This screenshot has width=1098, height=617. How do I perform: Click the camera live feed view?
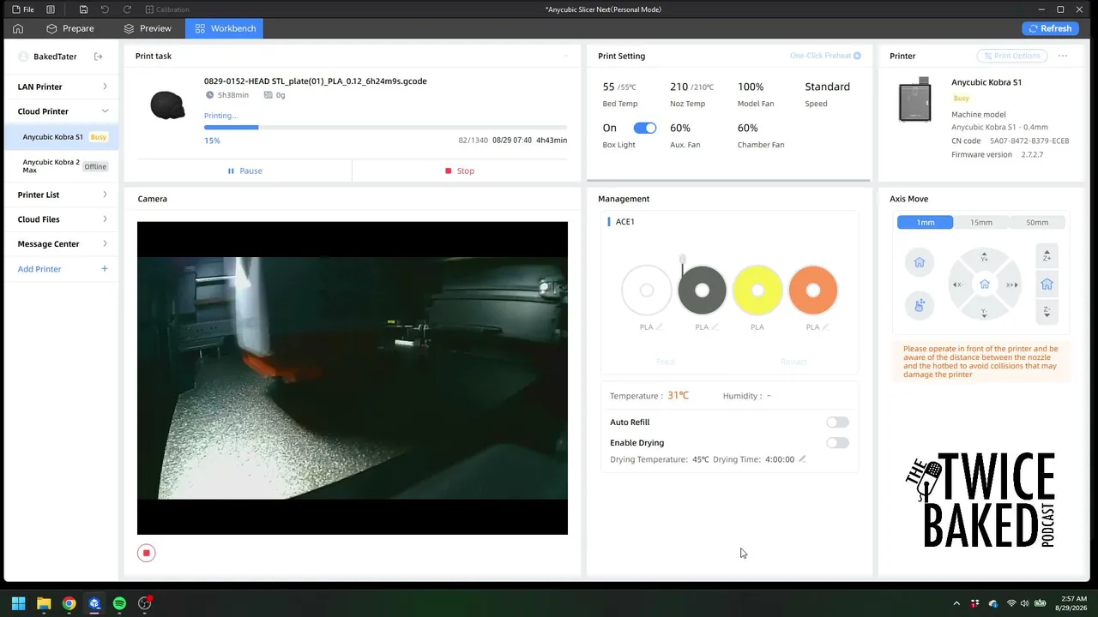click(x=353, y=378)
